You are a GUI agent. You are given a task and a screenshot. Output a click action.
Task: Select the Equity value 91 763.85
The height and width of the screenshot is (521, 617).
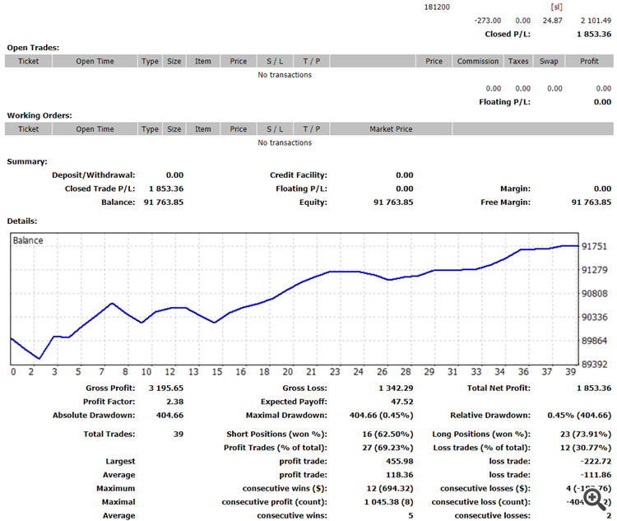[393, 202]
